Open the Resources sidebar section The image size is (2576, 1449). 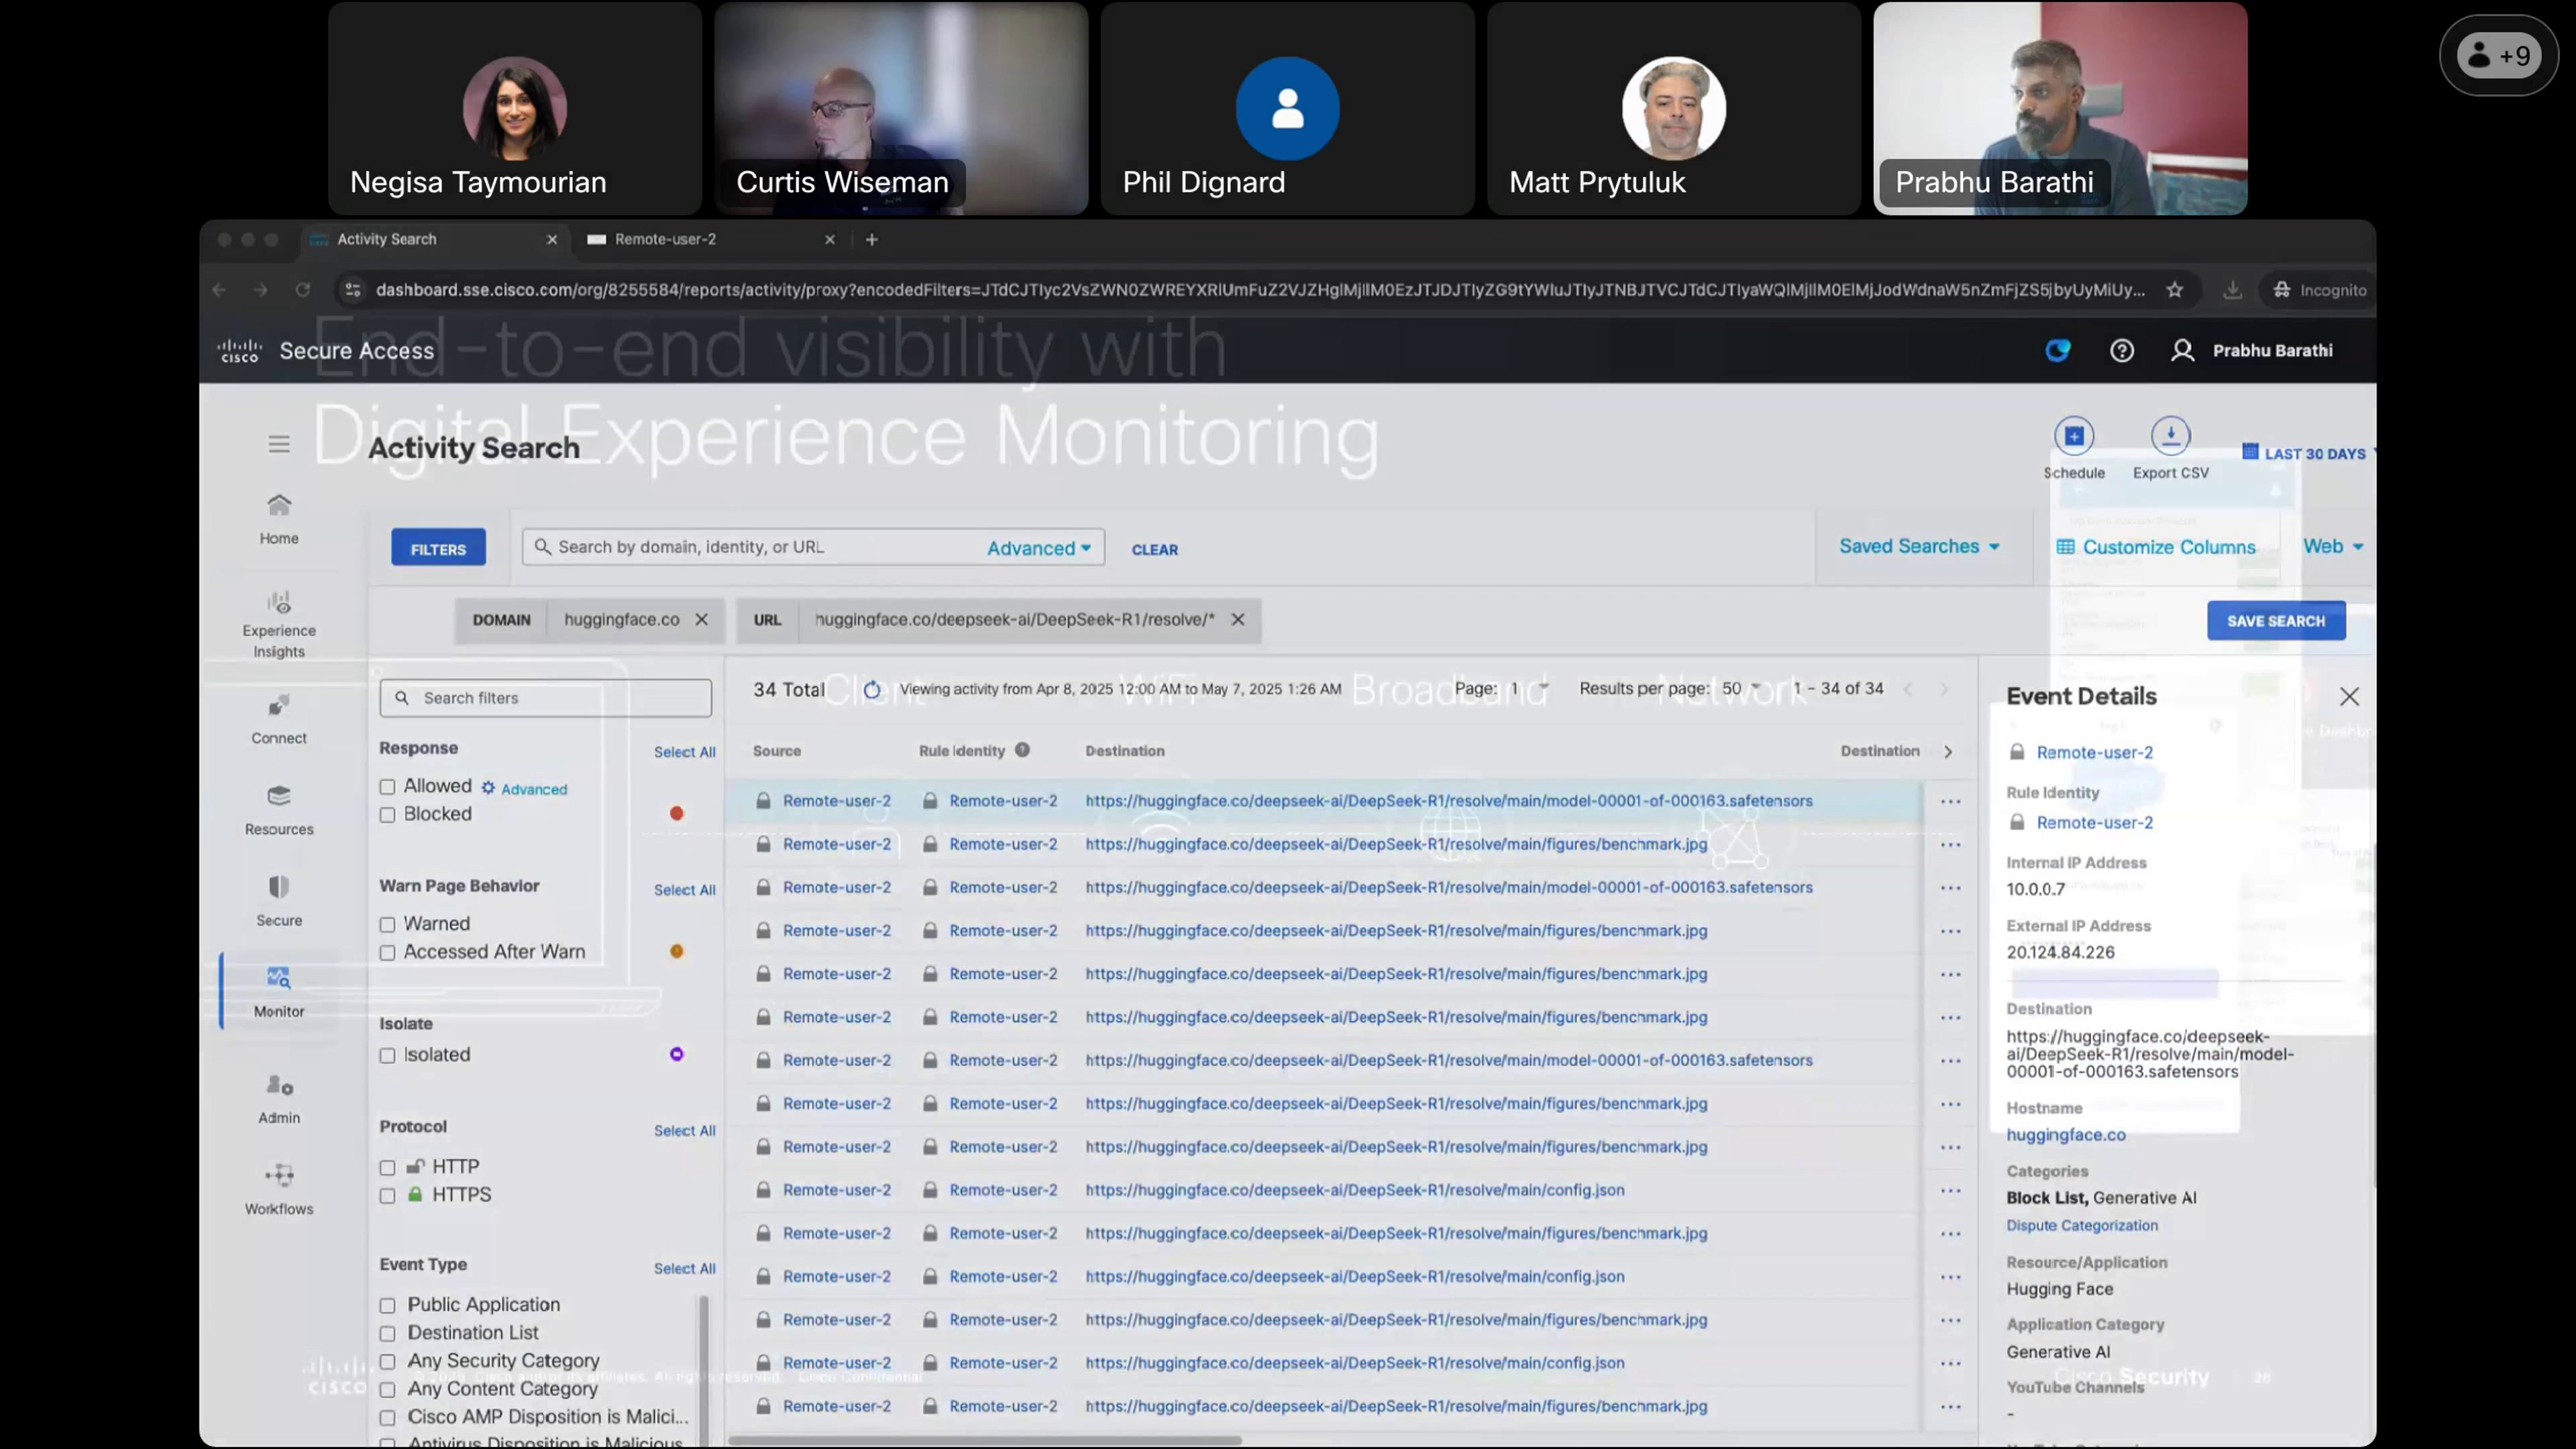coord(279,810)
